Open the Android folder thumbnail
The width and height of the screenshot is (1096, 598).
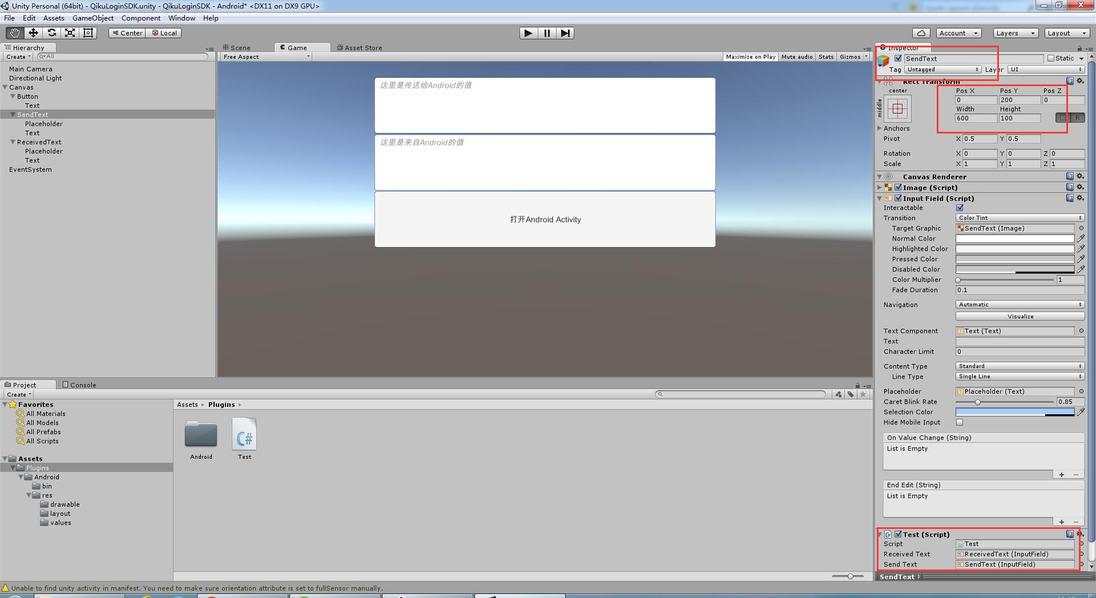201,438
